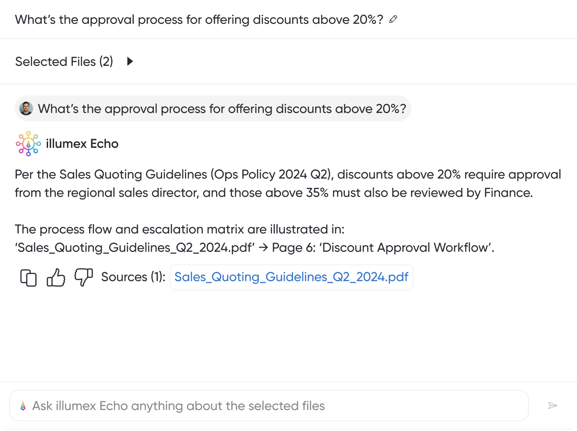Like the answer with the thumbs up
The width and height of the screenshot is (577, 431).
click(x=56, y=277)
